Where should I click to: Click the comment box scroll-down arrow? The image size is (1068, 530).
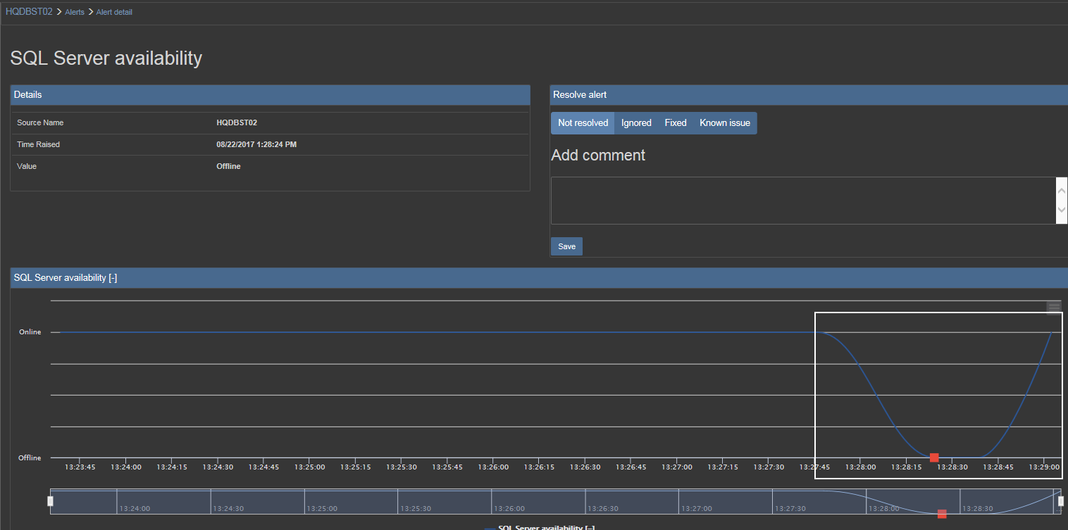pos(1062,211)
